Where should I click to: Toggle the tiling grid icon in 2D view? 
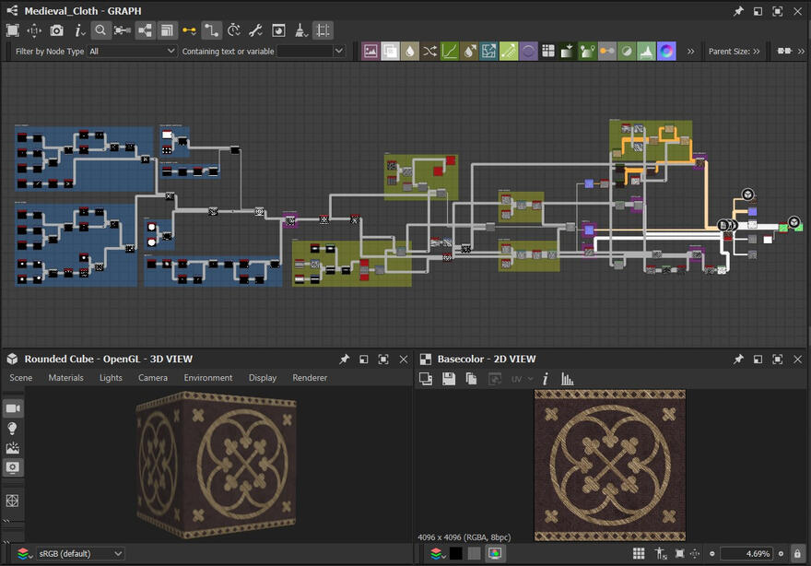639,553
